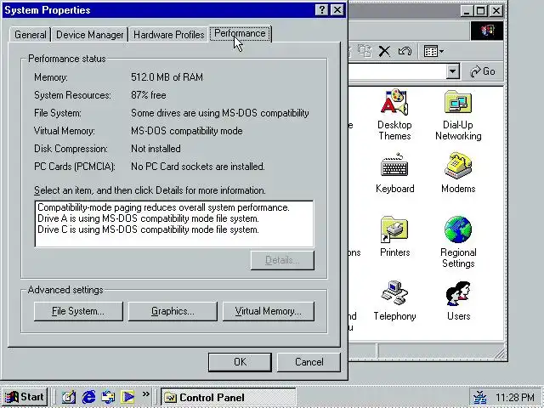544x408 pixels.
Task: Switch to the General tab
Action: [x=31, y=35]
